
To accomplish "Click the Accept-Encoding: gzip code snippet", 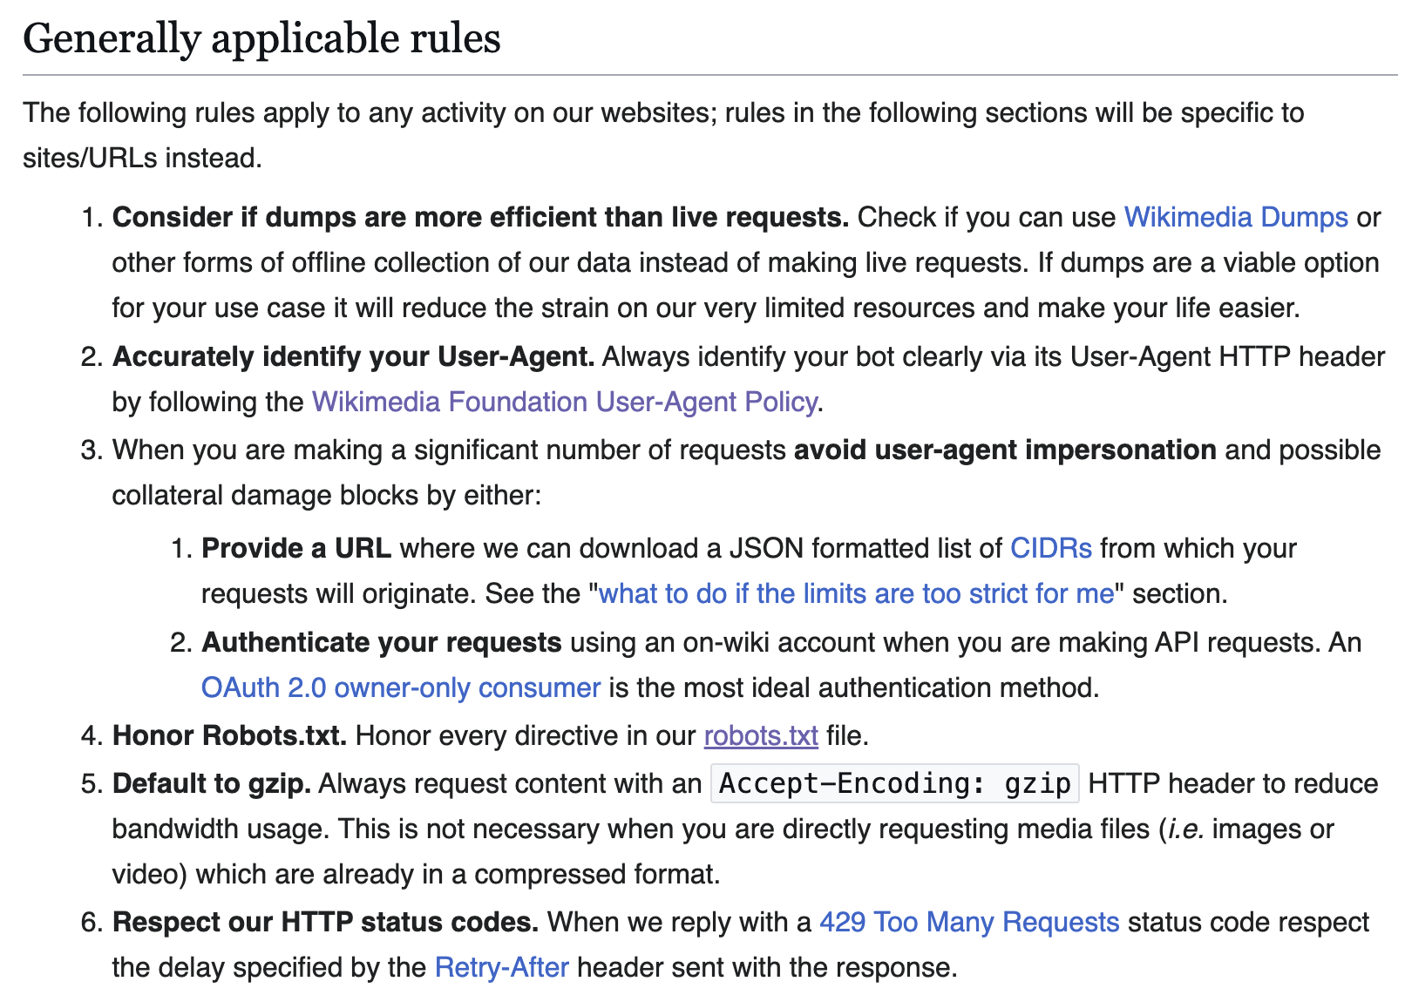I will [895, 783].
